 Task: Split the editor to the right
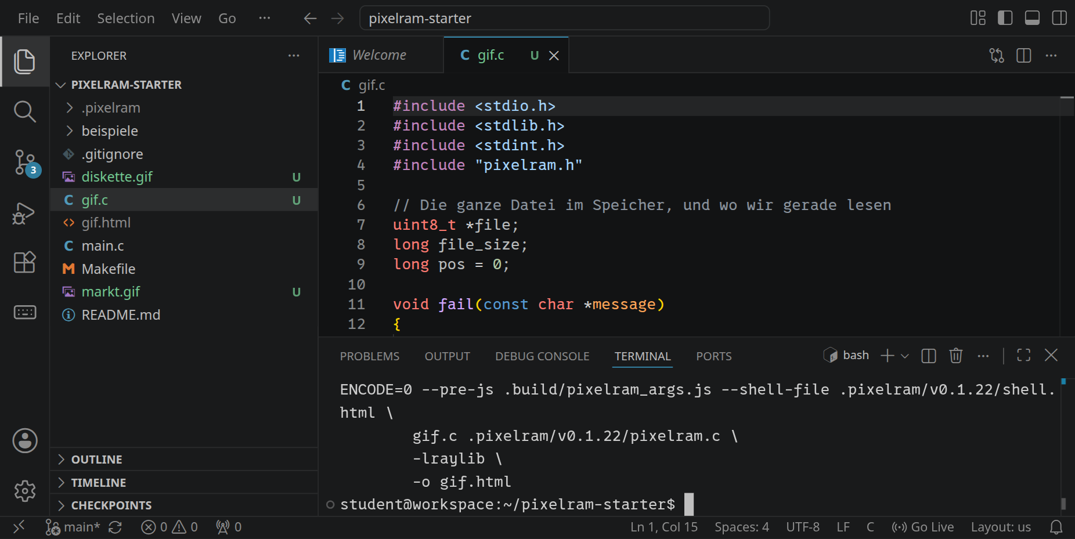click(x=1024, y=56)
